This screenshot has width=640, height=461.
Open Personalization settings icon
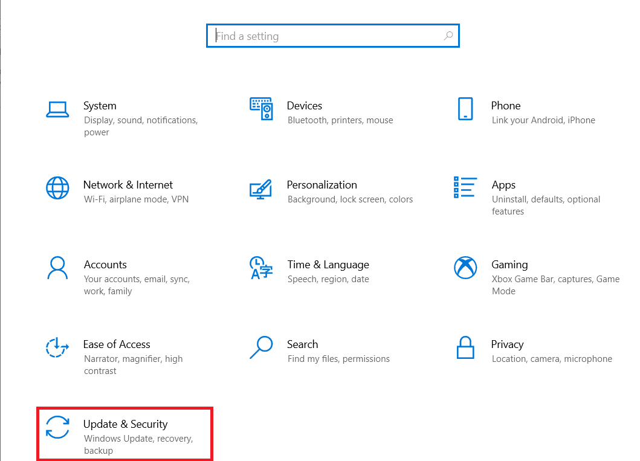click(262, 189)
